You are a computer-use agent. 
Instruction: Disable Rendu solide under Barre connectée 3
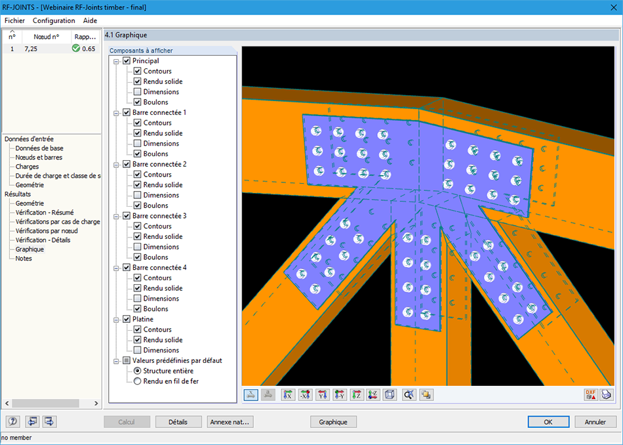click(138, 237)
